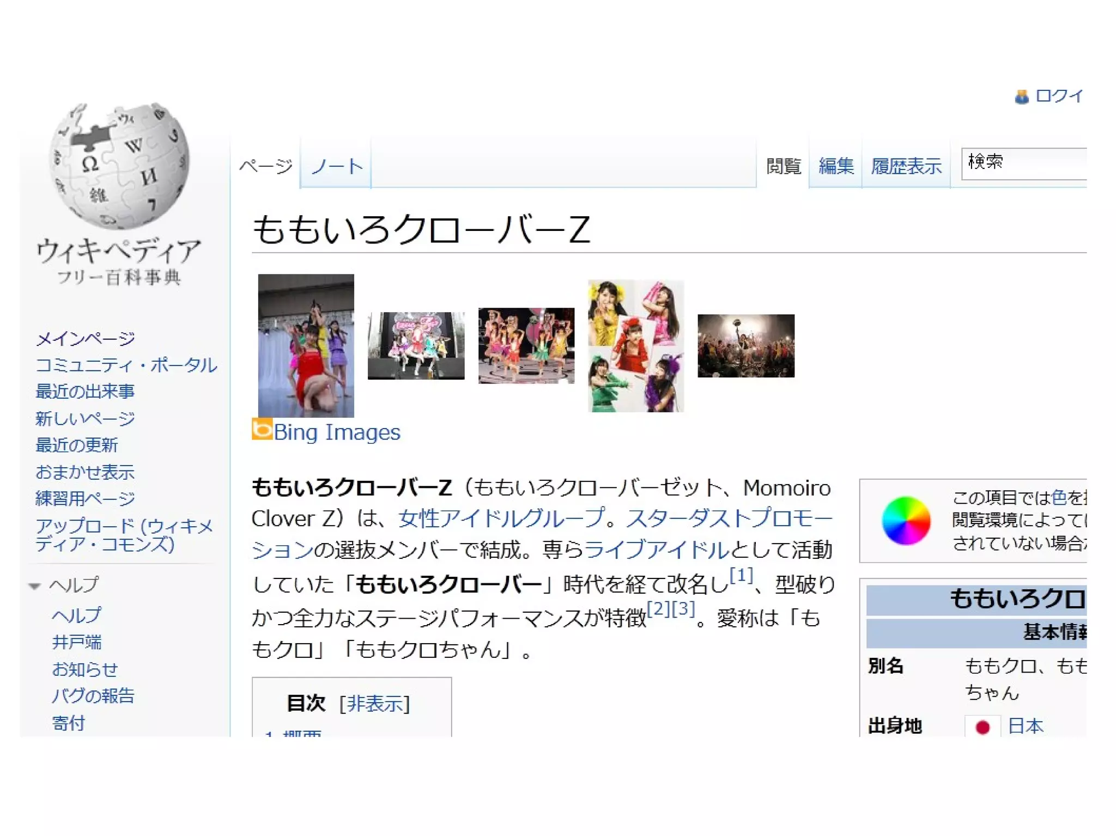
Task: Go to 最近の出来事 link
Action: click(x=85, y=391)
